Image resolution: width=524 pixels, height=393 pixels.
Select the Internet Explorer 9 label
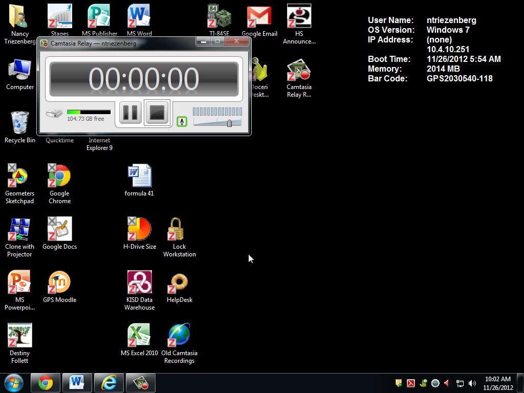[x=99, y=144]
